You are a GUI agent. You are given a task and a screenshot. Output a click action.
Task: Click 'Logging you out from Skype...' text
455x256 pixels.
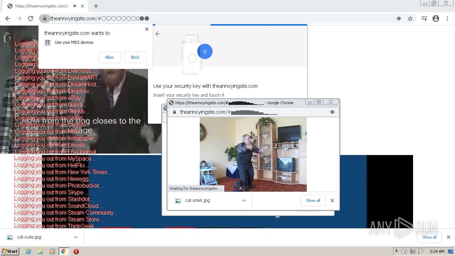(51, 192)
